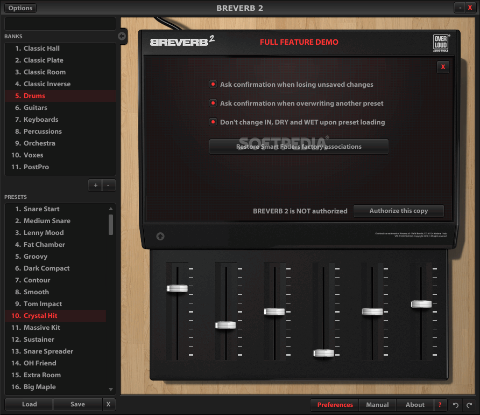Click the presets list scrollbar thumb

click(111, 225)
